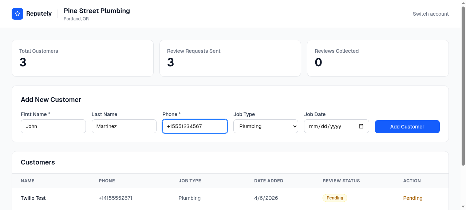Screen dimensions: 466x210
Task: Click the NAME column header
Action: click(x=28, y=181)
